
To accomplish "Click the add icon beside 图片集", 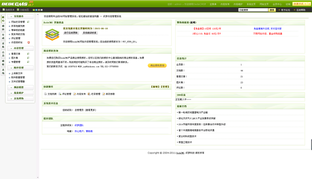I will point(28,58).
